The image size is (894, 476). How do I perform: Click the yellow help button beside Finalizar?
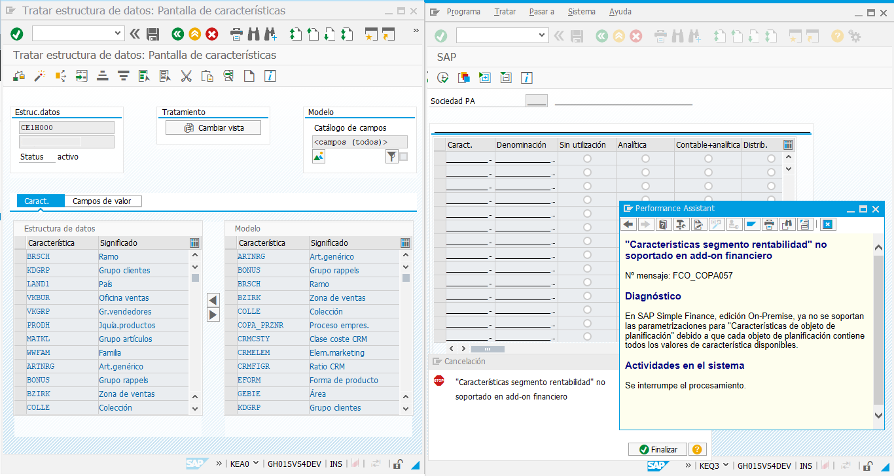pos(698,449)
